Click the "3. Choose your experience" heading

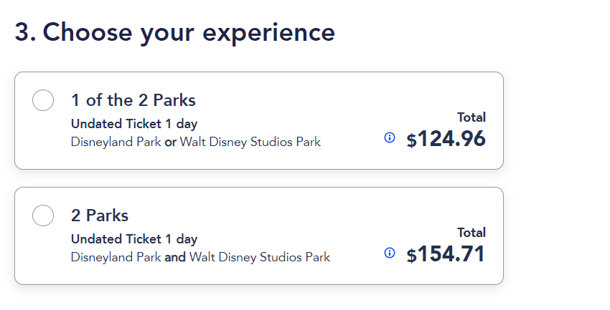(x=174, y=32)
